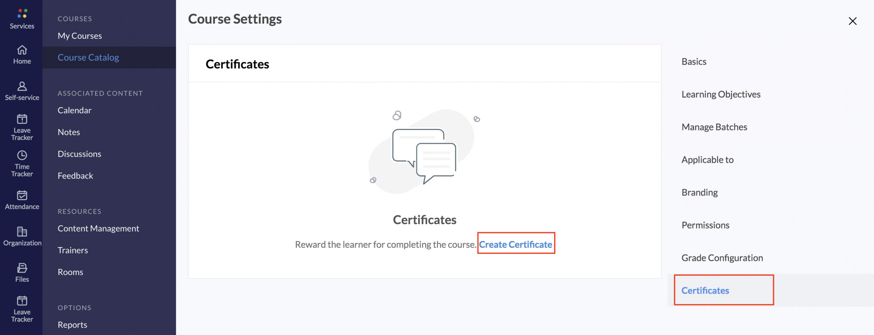Open the Permissions settings section
Image resolution: width=874 pixels, height=335 pixels.
705,225
